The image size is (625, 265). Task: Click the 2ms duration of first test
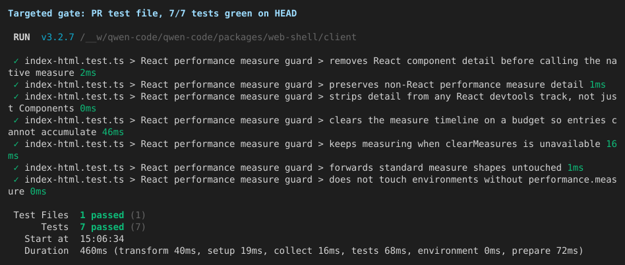[88, 73]
